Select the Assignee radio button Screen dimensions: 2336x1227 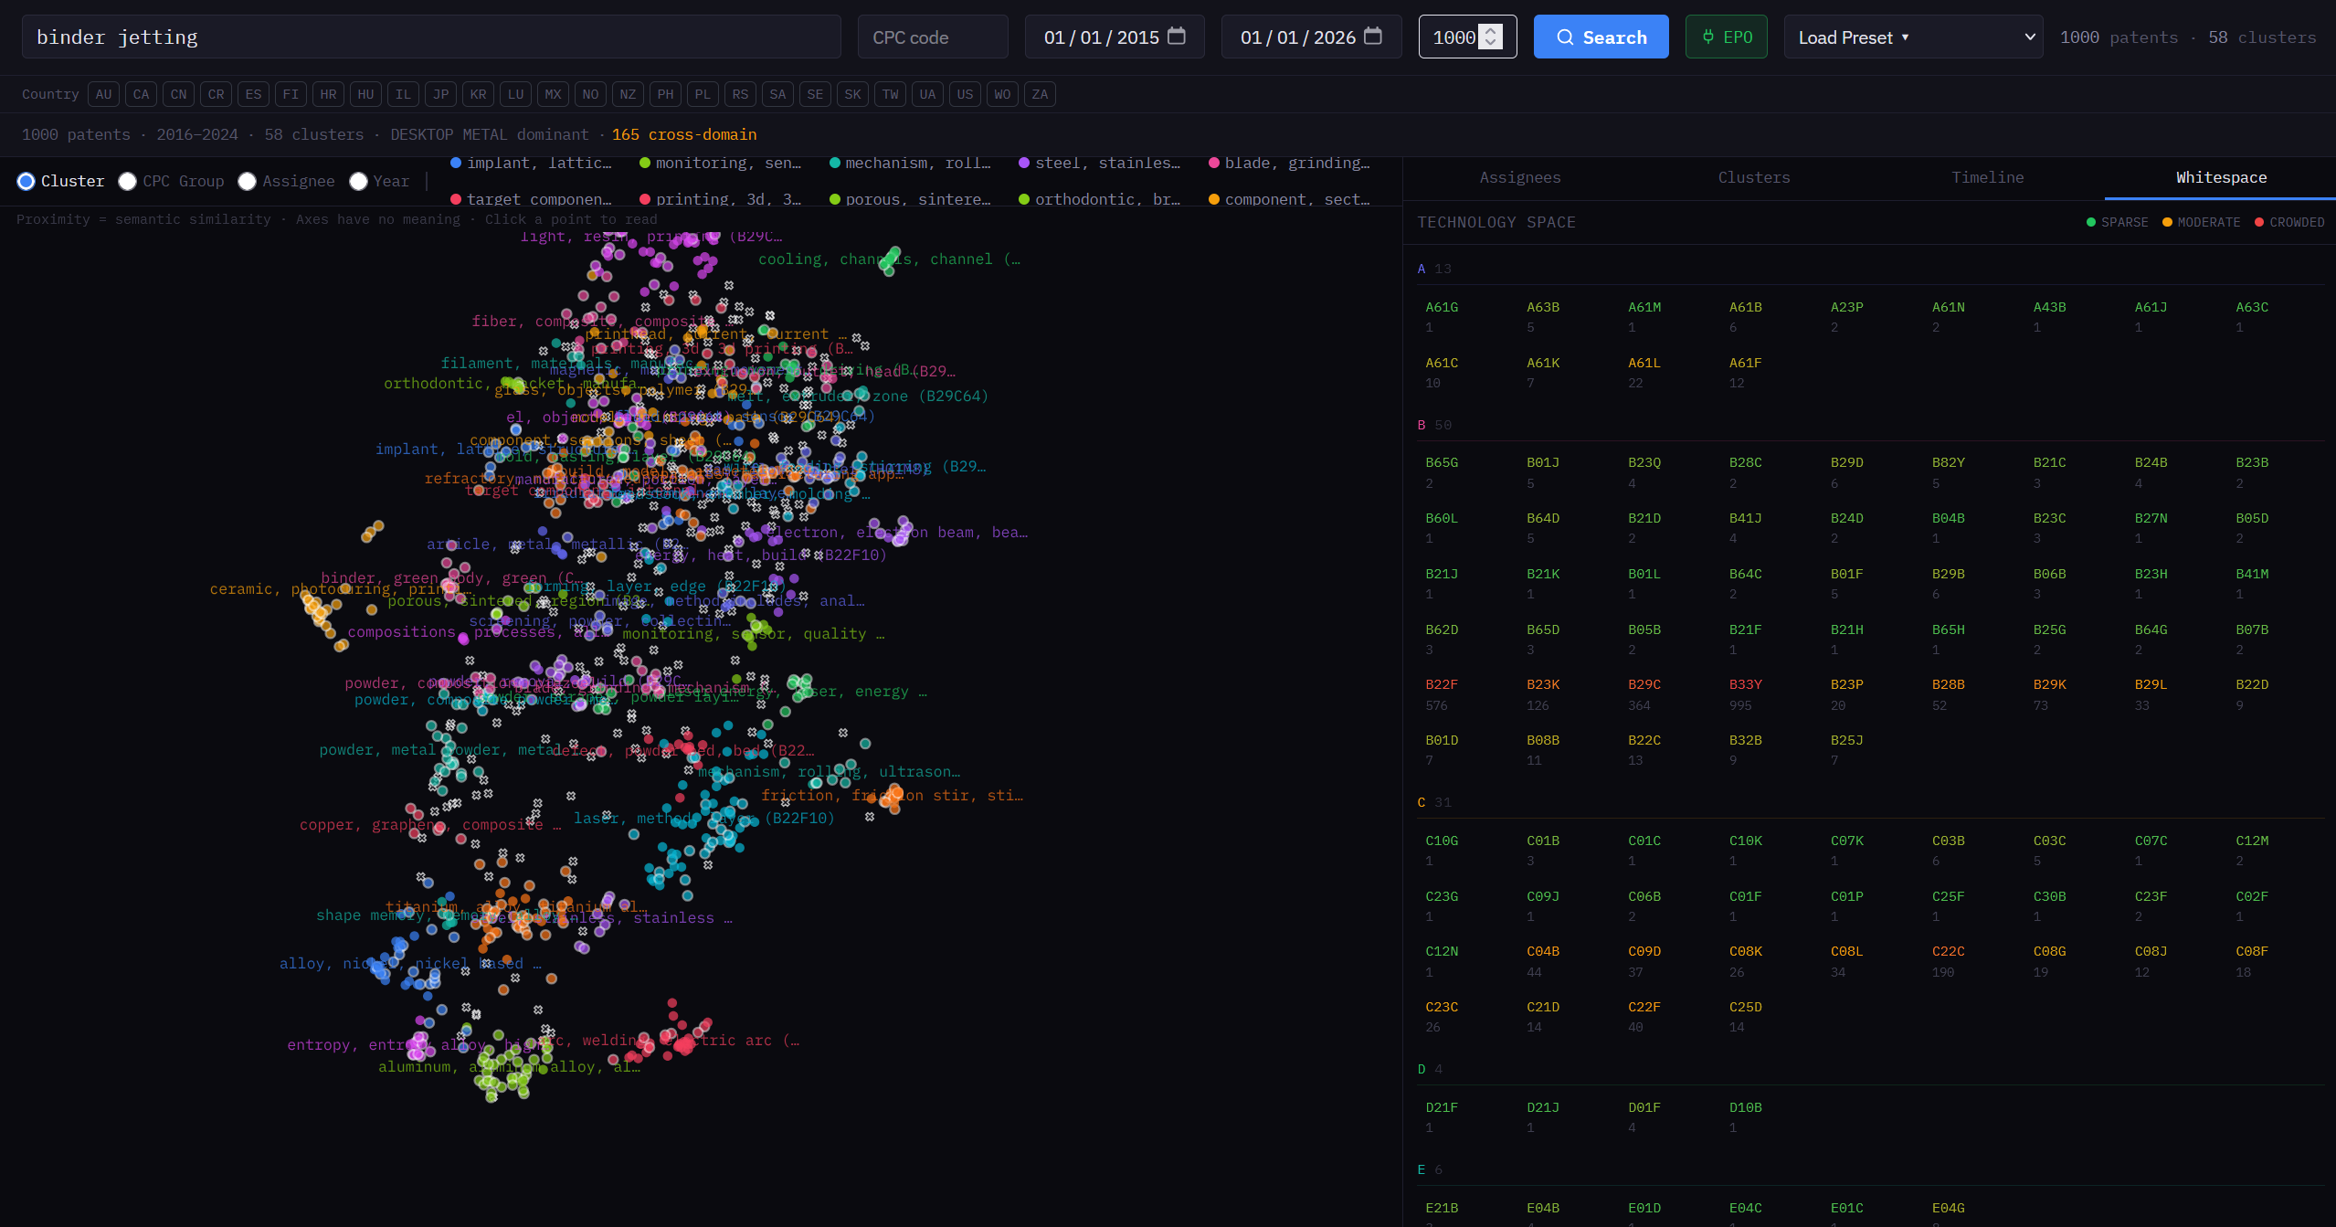point(247,181)
